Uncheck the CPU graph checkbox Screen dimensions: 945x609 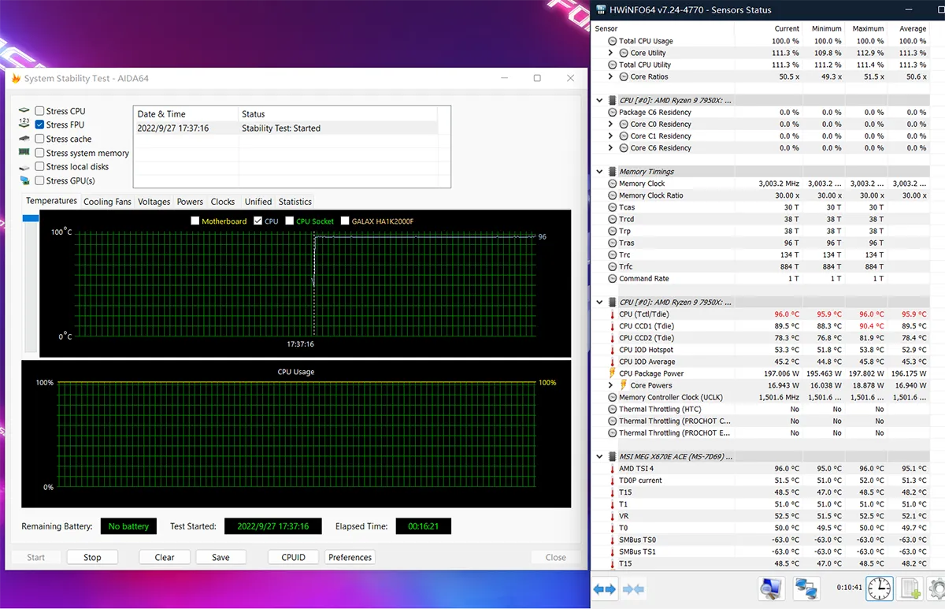pyautogui.click(x=258, y=221)
